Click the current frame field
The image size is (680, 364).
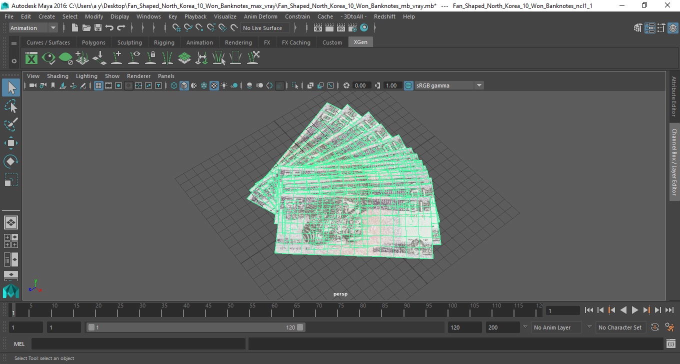[563, 310]
